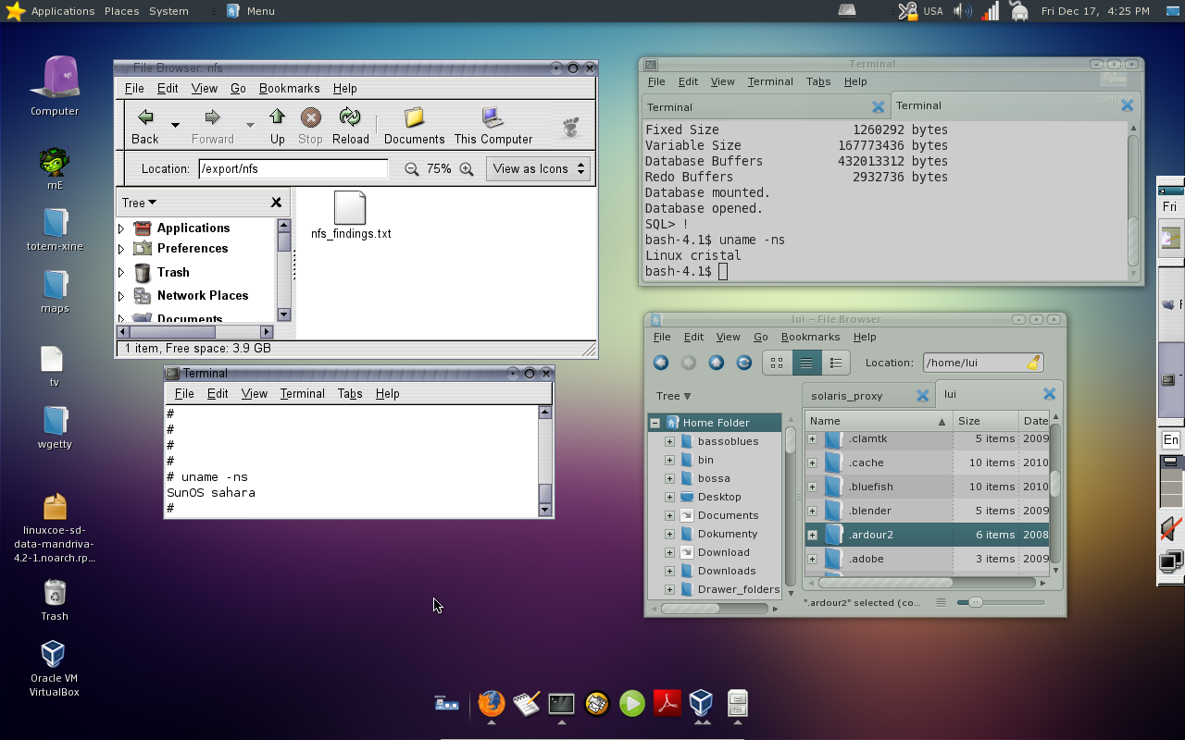Launch the green play media app in dock

(x=632, y=704)
